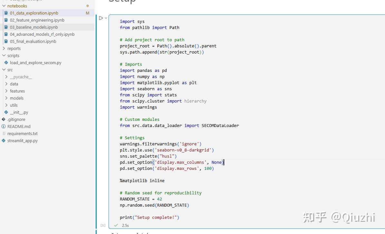Expand the models folder
The height and width of the screenshot is (234, 385).
(6, 98)
